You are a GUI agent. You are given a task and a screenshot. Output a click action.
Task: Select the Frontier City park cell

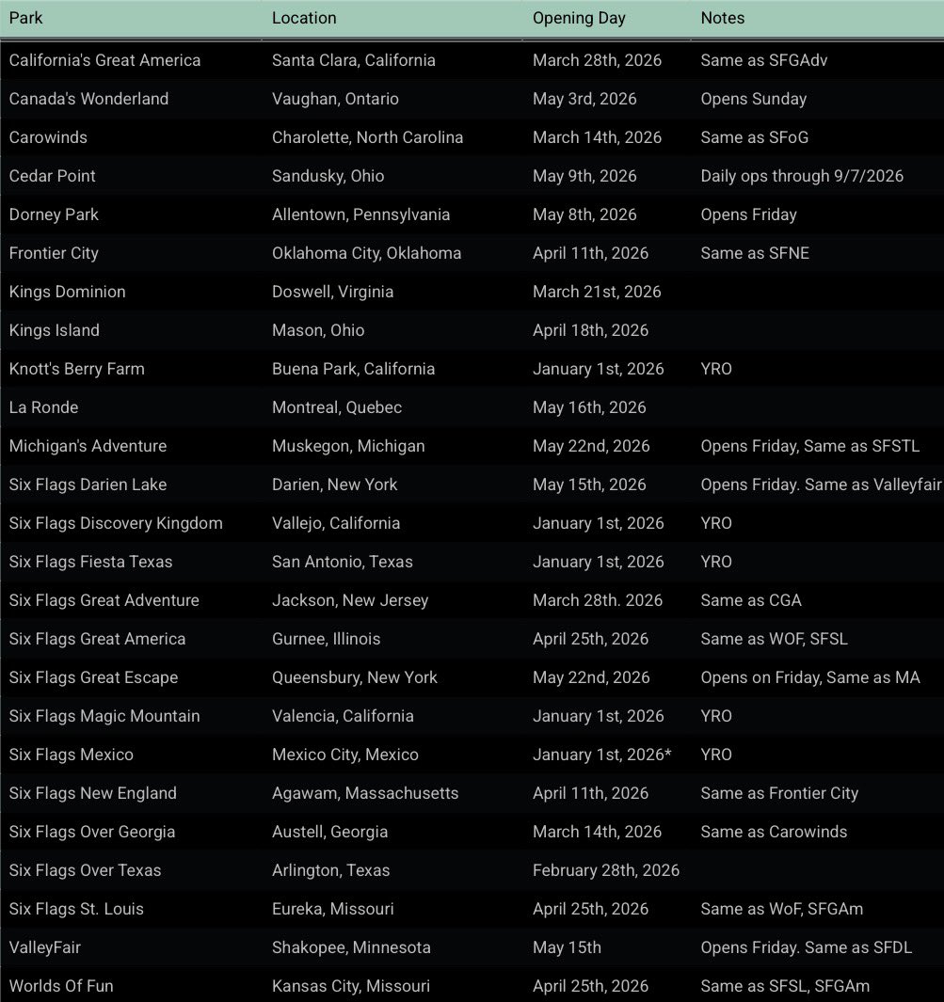pos(54,253)
